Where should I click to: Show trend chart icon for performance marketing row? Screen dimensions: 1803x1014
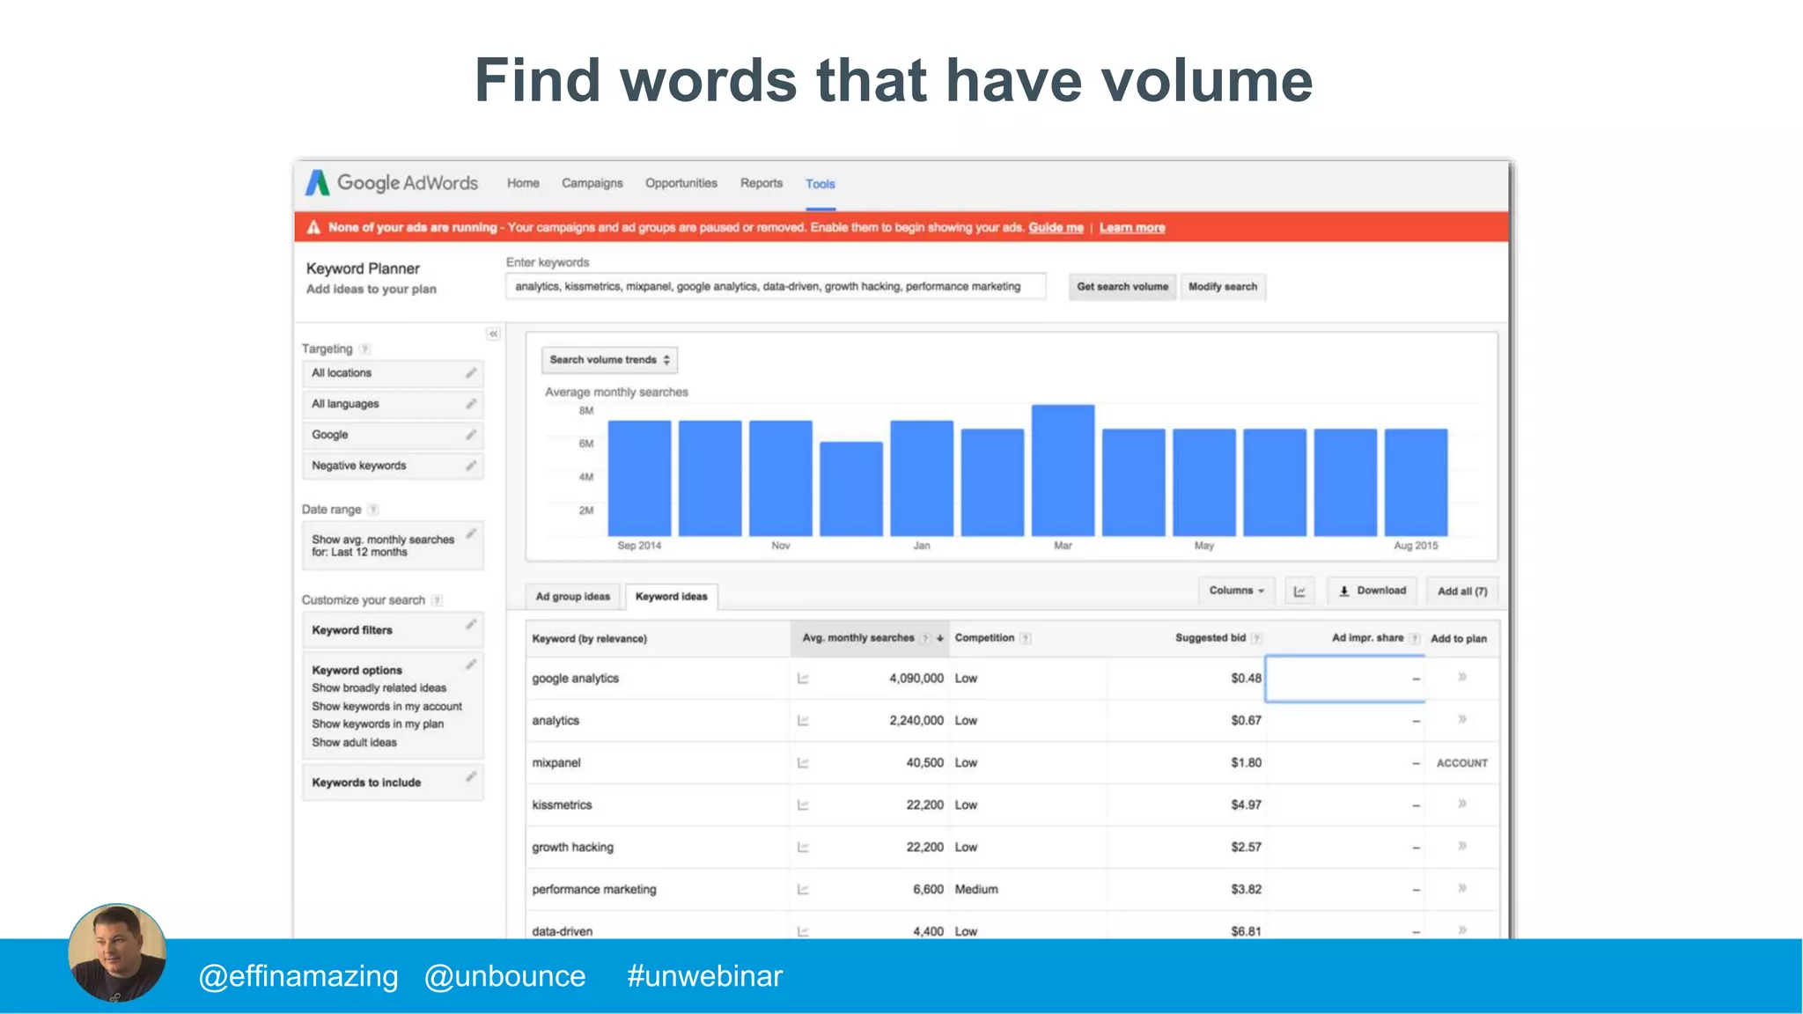(803, 890)
